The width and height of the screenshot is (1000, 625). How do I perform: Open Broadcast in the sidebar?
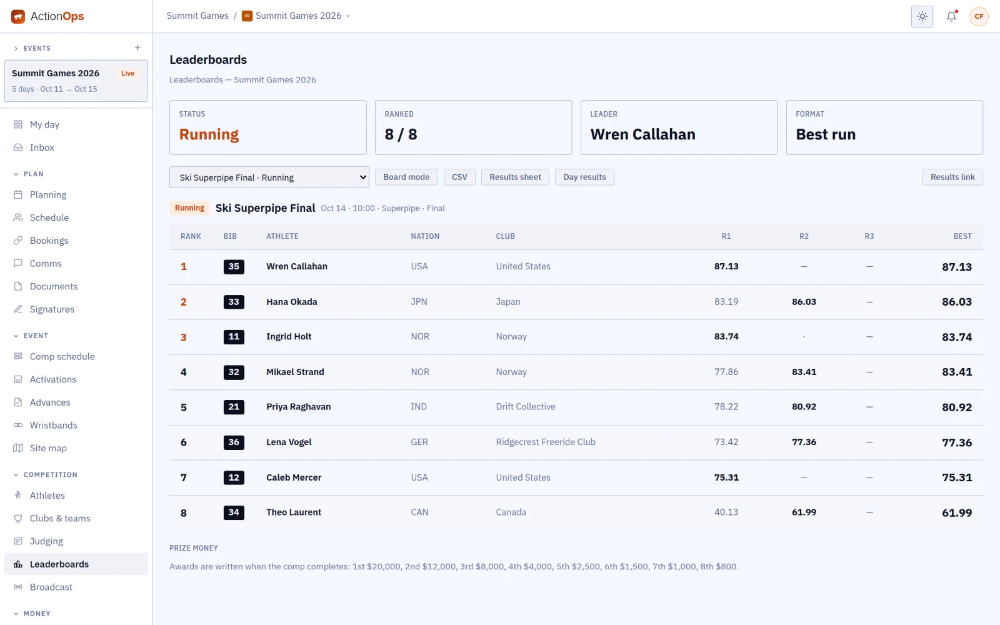pos(76,587)
